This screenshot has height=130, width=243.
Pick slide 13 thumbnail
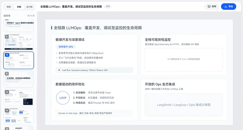[19, 116]
